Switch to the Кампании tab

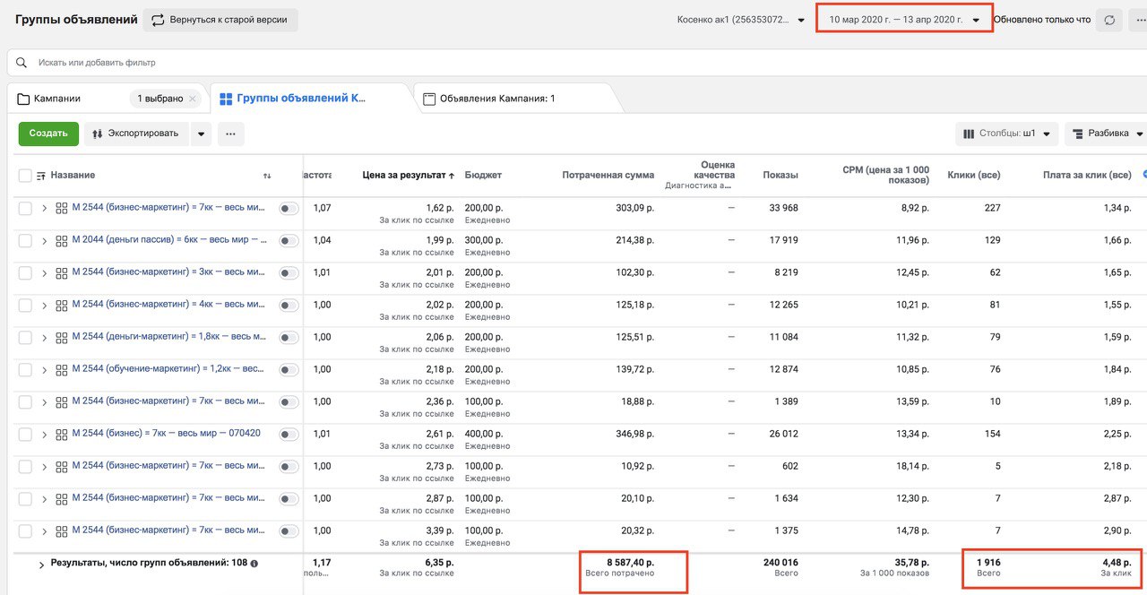coord(57,99)
